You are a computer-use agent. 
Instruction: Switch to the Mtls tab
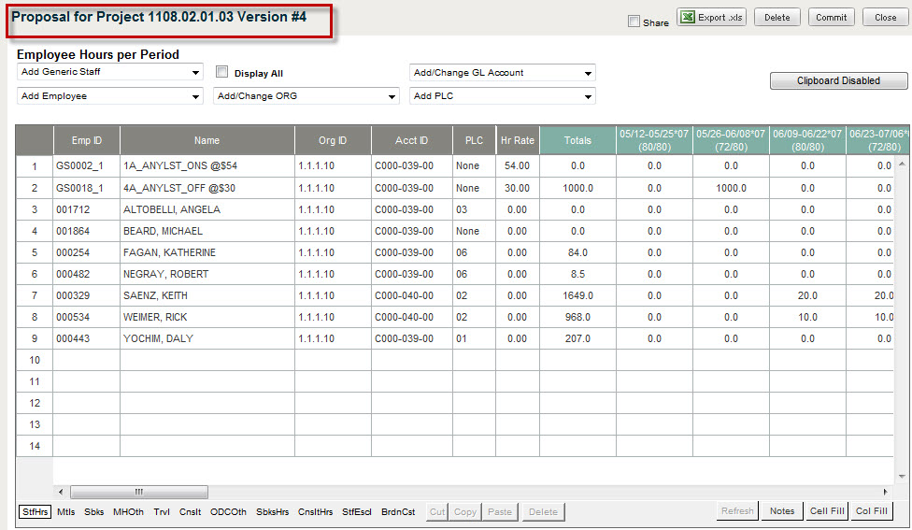tap(66, 511)
